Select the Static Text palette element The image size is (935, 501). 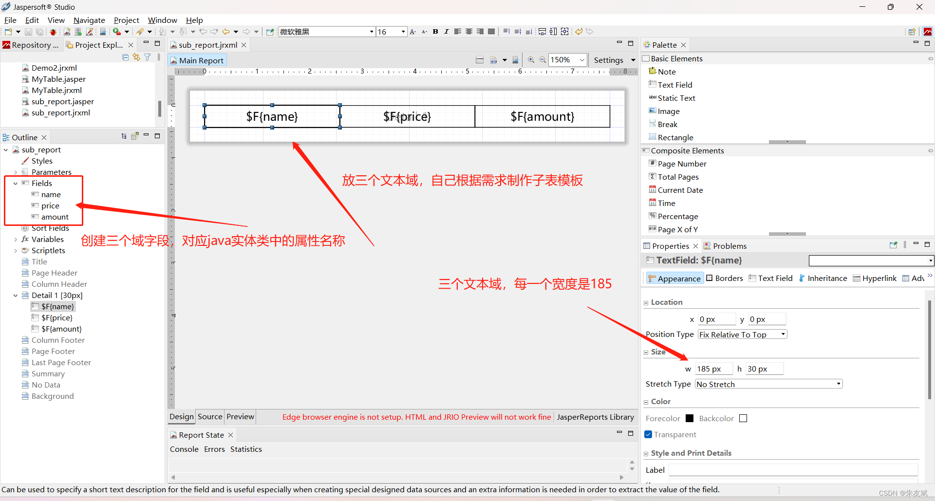[676, 98]
